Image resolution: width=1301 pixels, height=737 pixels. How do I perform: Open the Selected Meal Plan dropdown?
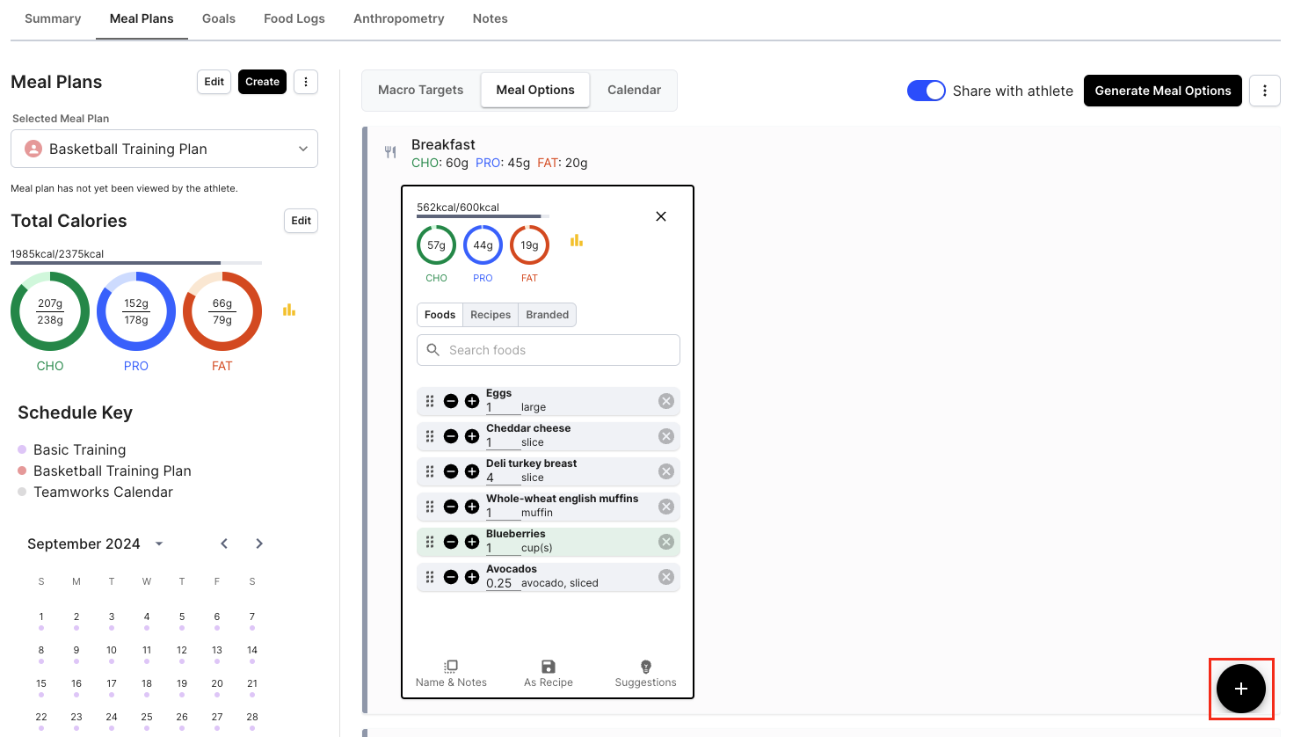[164, 149]
